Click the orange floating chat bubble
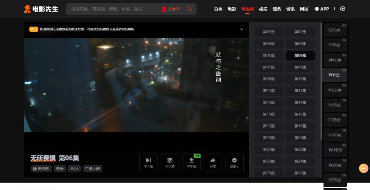This screenshot has width=370, height=190. pos(364,168)
